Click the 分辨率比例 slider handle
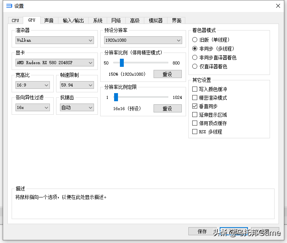This screenshot has width=287, height=243. (x=122, y=63)
